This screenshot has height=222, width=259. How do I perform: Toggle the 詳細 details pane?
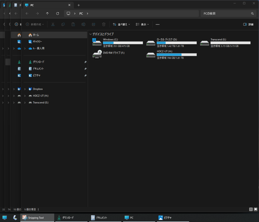coord(248,24)
